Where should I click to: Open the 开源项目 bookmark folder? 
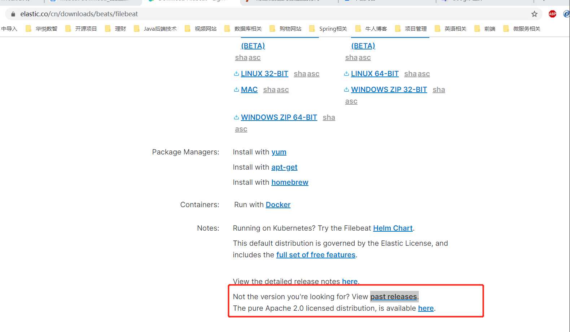81,29
